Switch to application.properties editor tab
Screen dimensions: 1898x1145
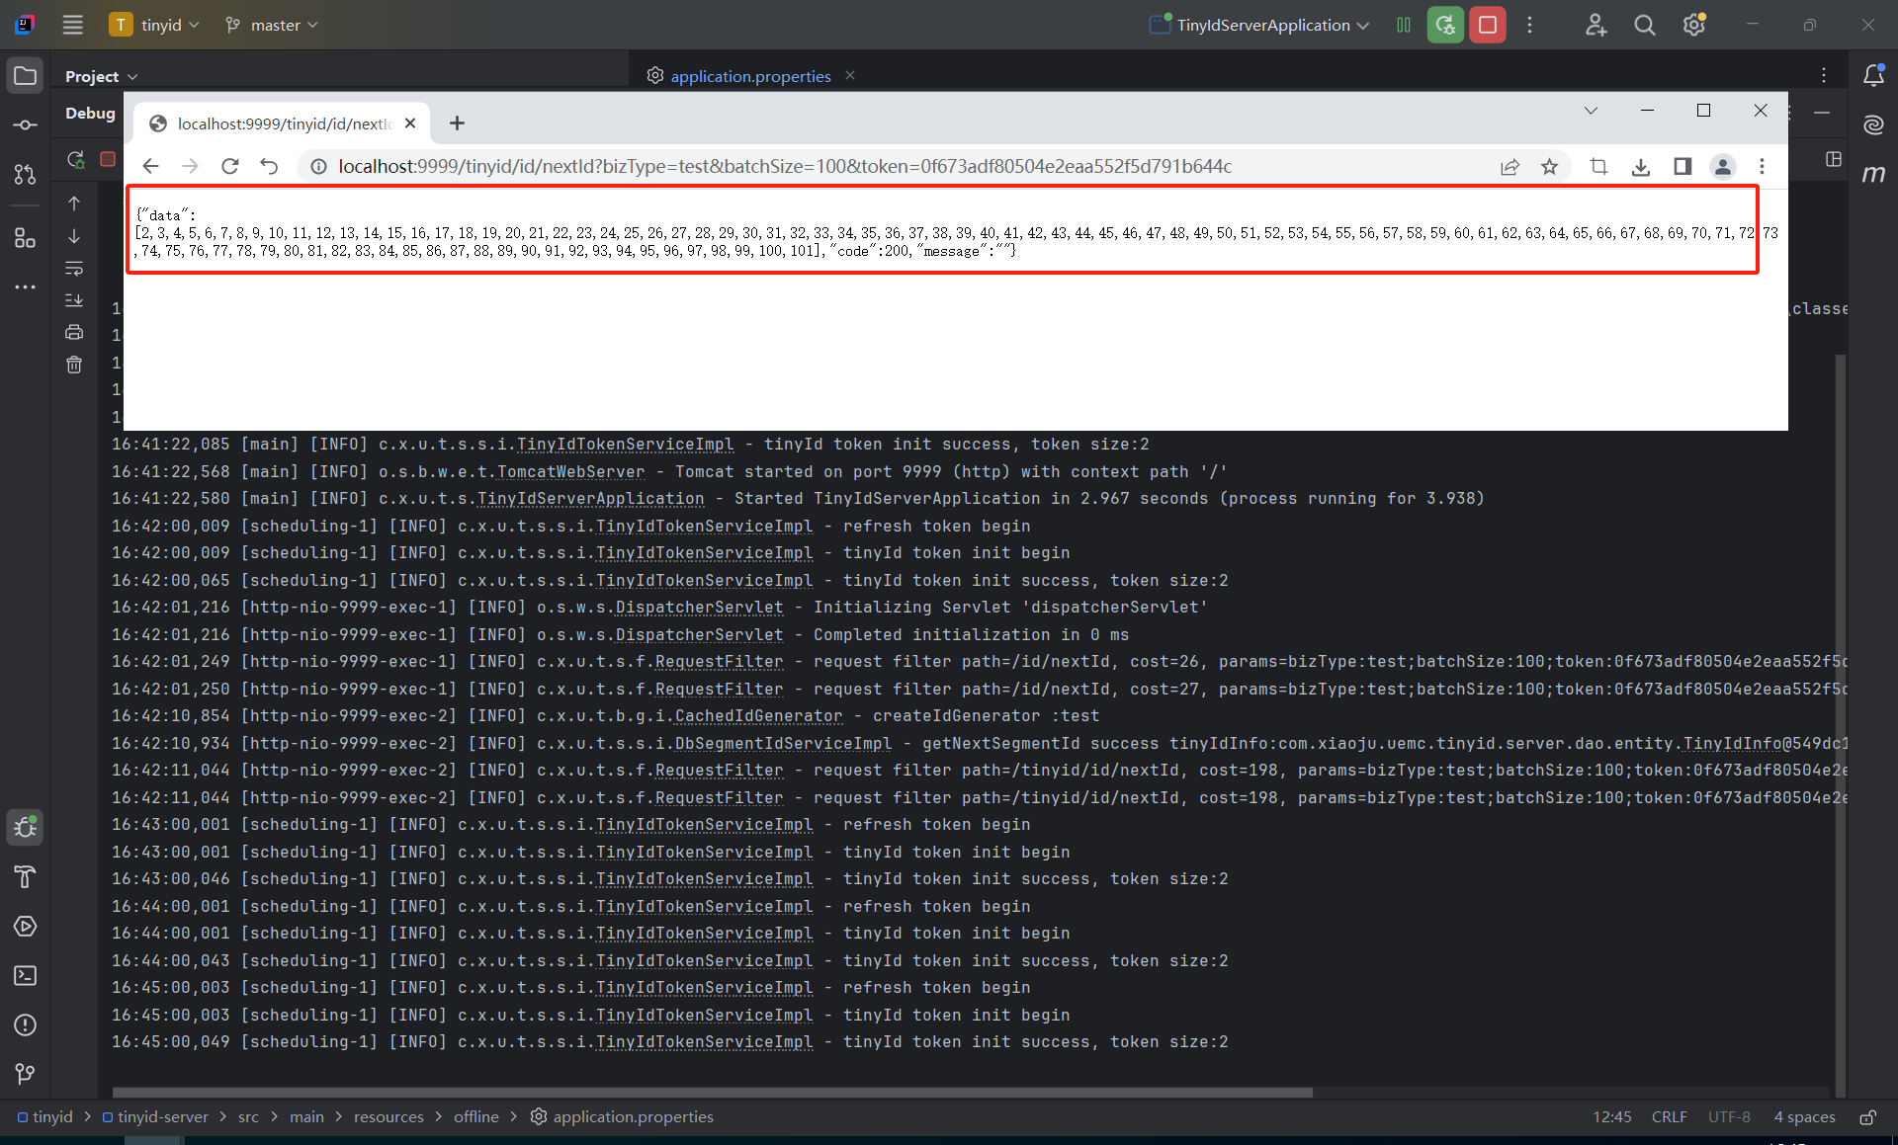(x=749, y=76)
